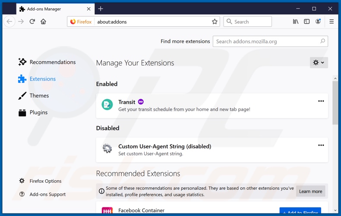This screenshot has width=341, height=216.
Task: Bookmark this page with star icon
Action: click(215, 22)
